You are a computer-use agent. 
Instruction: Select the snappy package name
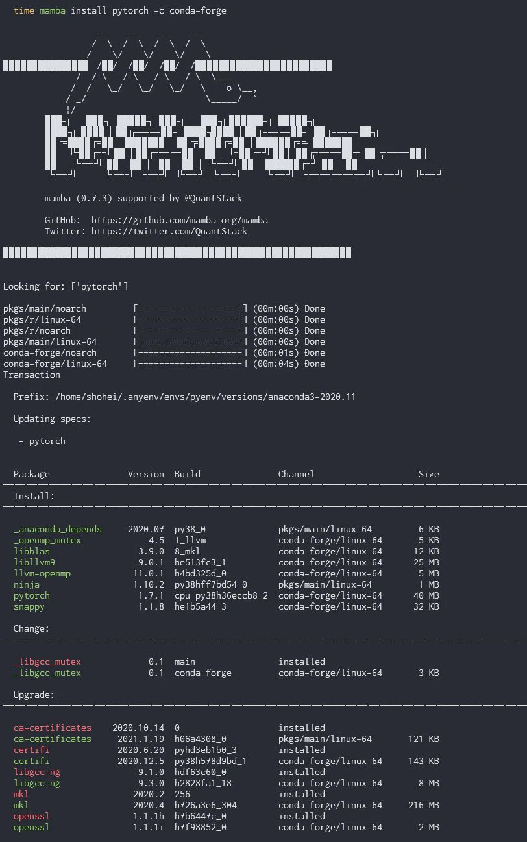coord(29,606)
